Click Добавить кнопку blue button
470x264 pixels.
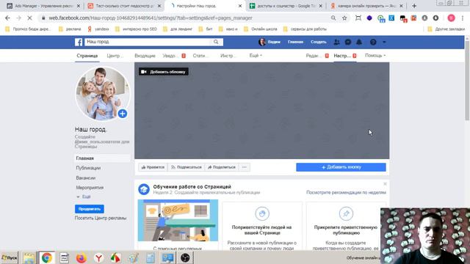point(341,167)
